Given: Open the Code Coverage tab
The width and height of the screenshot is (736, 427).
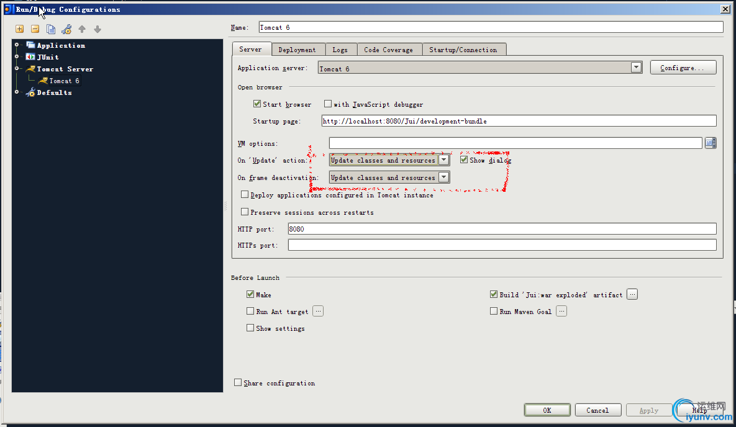Looking at the screenshot, I should coord(389,50).
